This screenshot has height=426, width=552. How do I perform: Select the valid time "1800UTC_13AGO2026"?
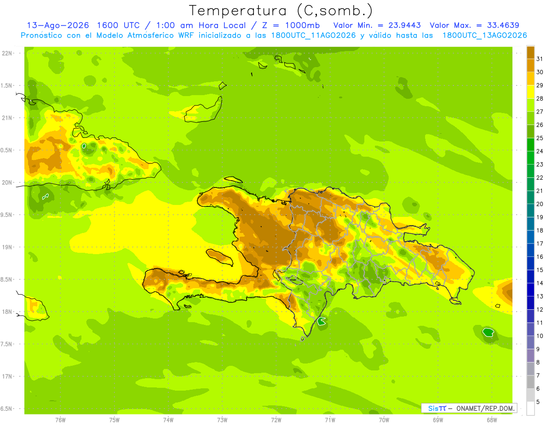[x=484, y=35]
